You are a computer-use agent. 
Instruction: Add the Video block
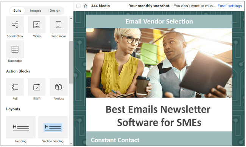click(x=37, y=25)
